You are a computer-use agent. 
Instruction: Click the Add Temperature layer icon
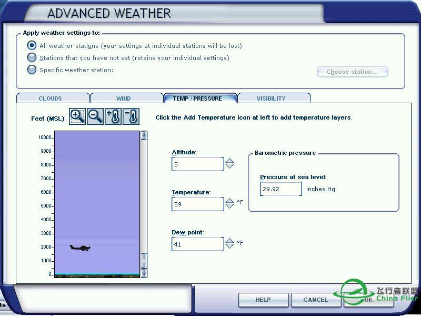[x=113, y=116]
